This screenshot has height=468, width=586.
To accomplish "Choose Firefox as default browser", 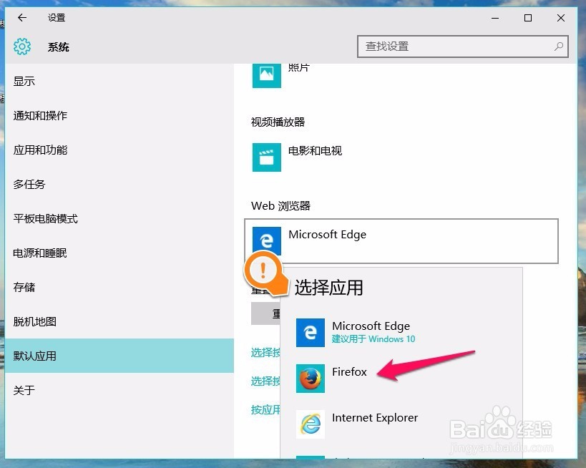I will coord(401,379).
